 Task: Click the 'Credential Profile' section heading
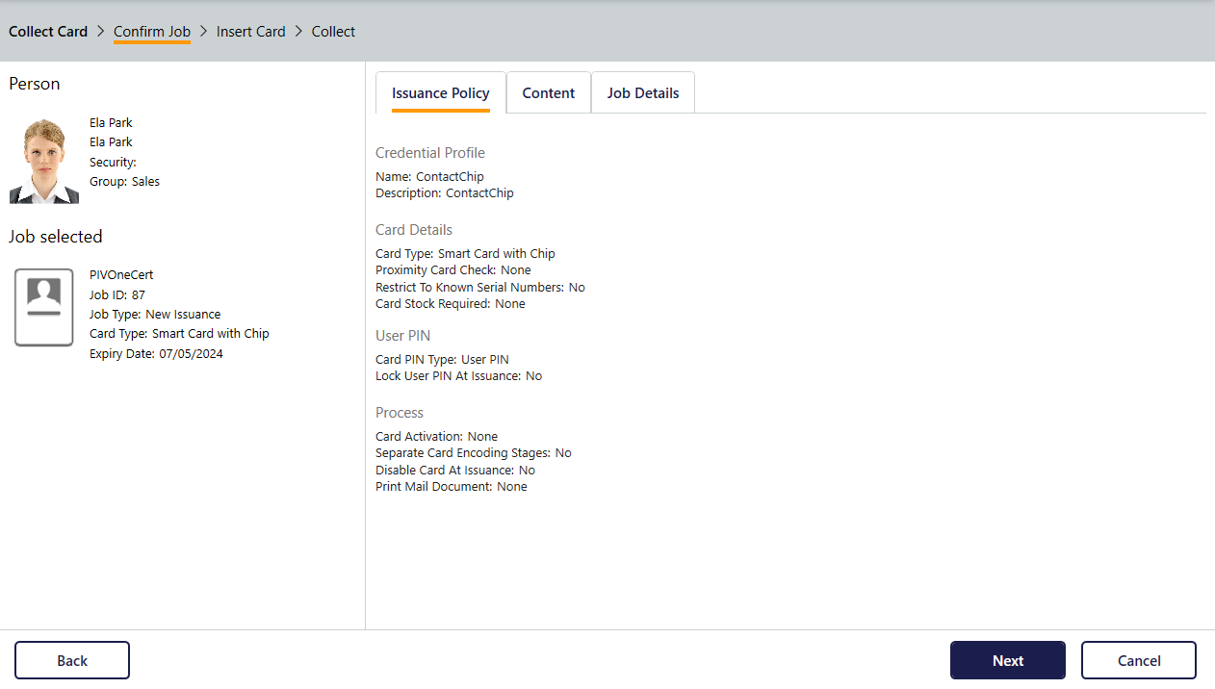[430, 153]
